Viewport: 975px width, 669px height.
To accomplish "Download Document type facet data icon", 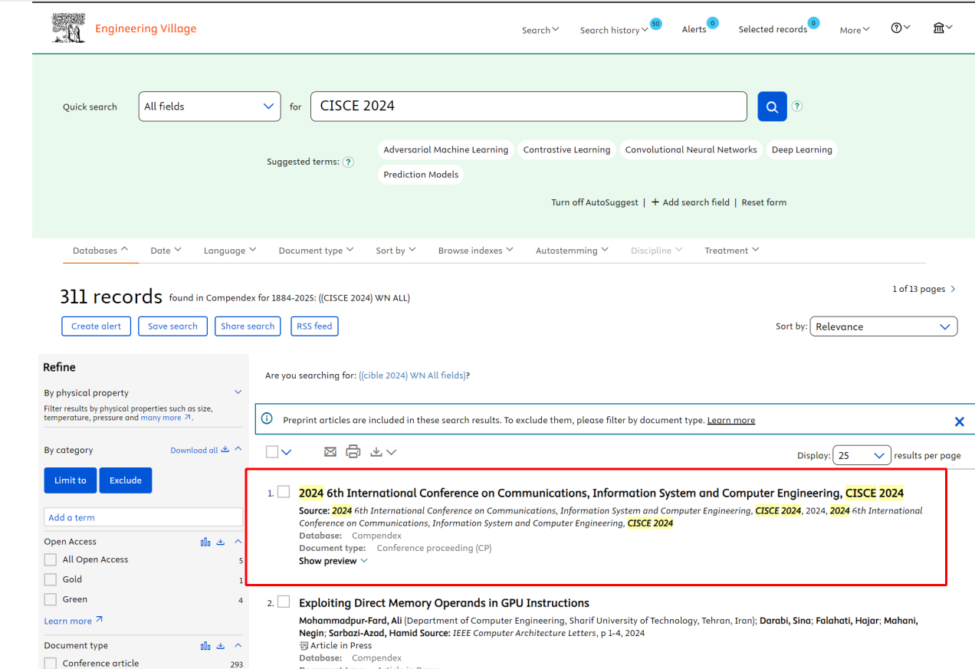I will tap(221, 646).
